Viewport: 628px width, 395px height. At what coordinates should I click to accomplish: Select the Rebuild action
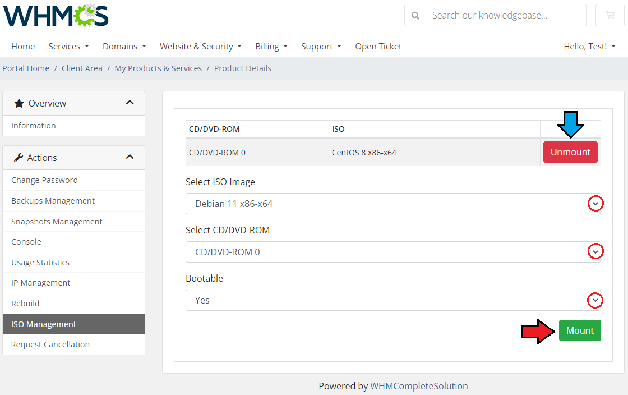click(x=73, y=304)
